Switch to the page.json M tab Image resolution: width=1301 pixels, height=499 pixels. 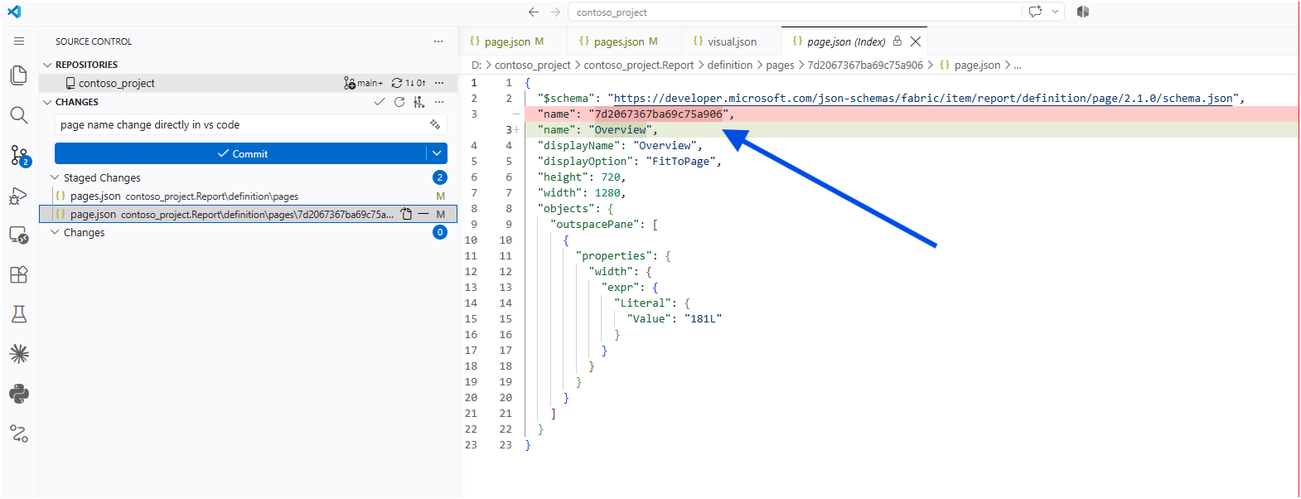(514, 41)
